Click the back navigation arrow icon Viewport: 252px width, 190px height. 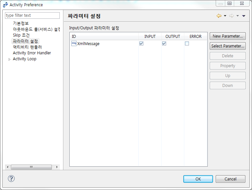(x=219, y=16)
